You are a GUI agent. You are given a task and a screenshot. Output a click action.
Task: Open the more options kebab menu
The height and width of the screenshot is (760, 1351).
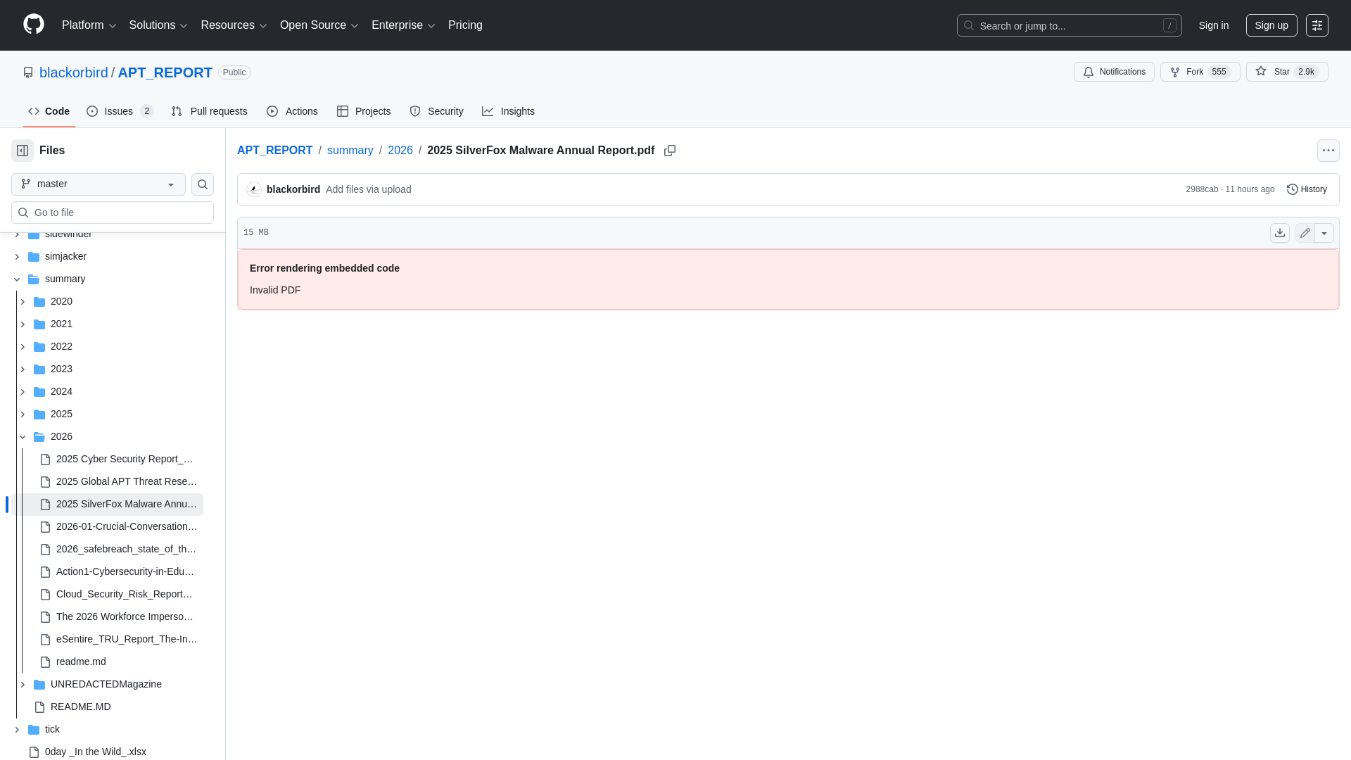click(1328, 151)
